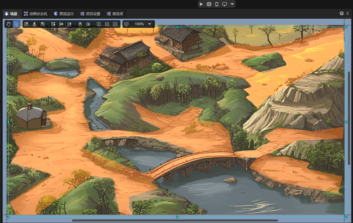Toggle the monitor display icon beside zoom
The height and width of the screenshot is (223, 353).
point(126,24)
